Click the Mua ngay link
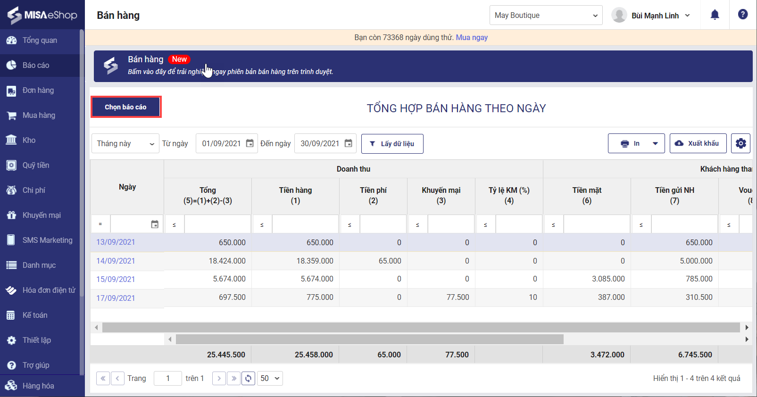This screenshot has height=397, width=757. click(472, 37)
